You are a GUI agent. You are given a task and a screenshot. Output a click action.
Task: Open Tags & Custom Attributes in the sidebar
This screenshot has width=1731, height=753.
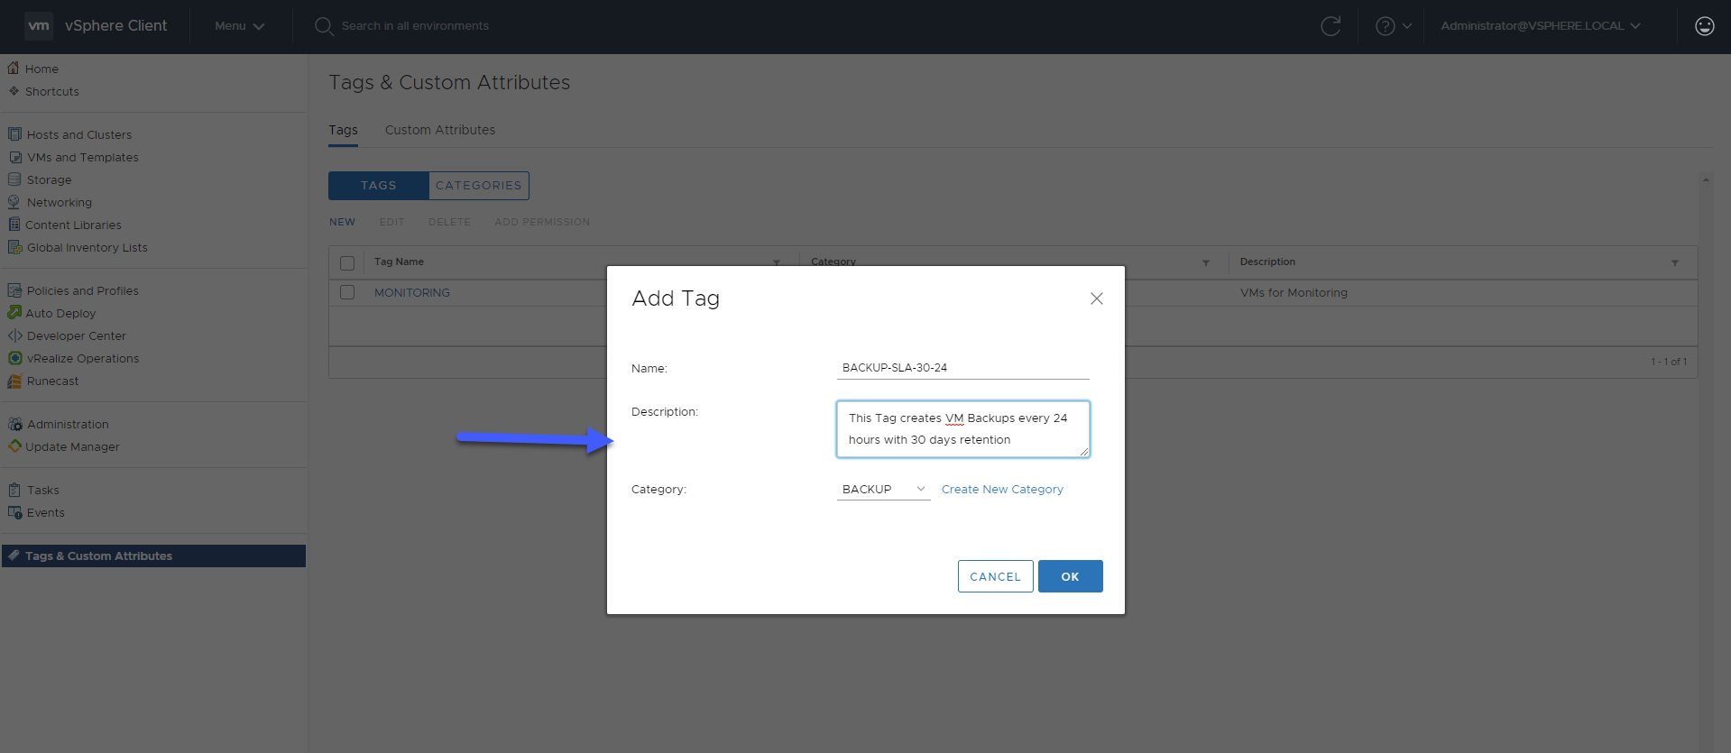153,556
